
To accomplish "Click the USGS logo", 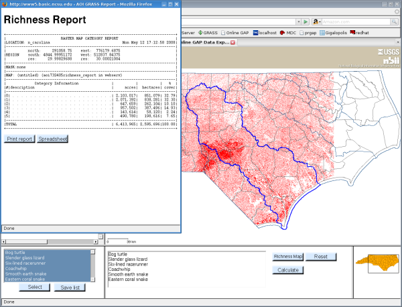I will (x=389, y=52).
